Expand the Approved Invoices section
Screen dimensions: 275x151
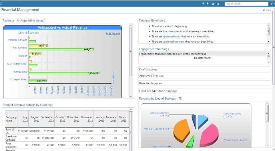204,76
